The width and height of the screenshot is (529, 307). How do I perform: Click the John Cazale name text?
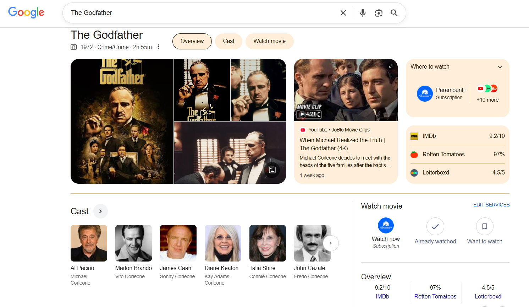click(x=309, y=268)
